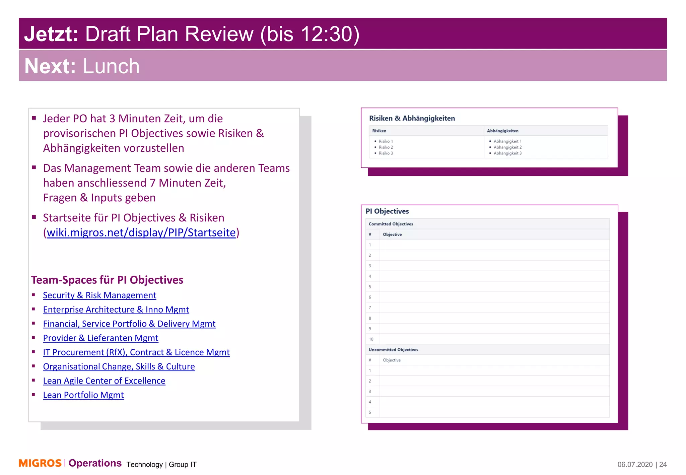Click the 'Team-Spaces für PI Objectives' heading

[x=107, y=280]
